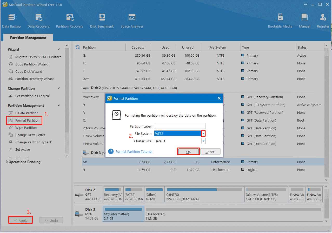Apply pending operations
The width and height of the screenshot is (332, 233).
coord(20,220)
